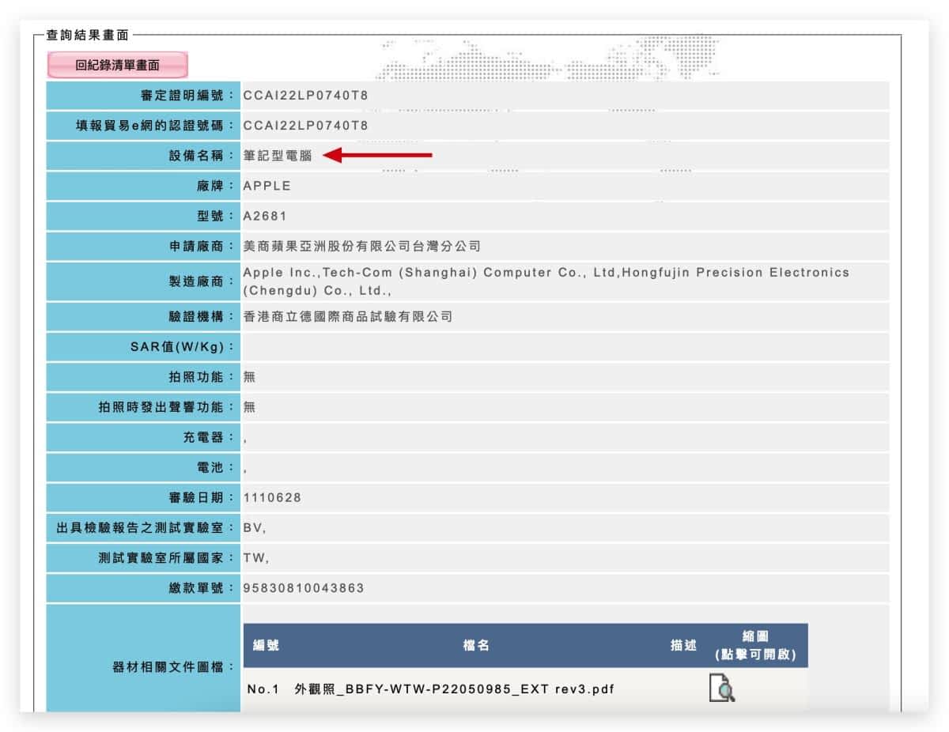Click the empty SAR值(W/Kg) value field
This screenshot has height=732, width=949.
coord(565,347)
